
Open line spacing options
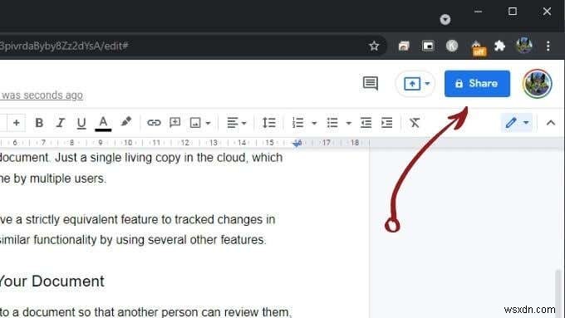(x=269, y=123)
